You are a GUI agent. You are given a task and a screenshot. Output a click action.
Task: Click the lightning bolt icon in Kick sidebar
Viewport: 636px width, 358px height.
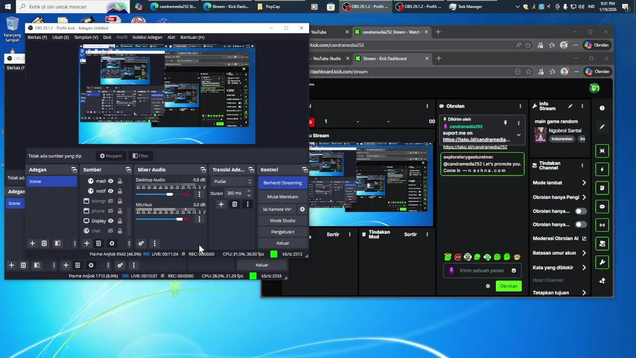602,170
